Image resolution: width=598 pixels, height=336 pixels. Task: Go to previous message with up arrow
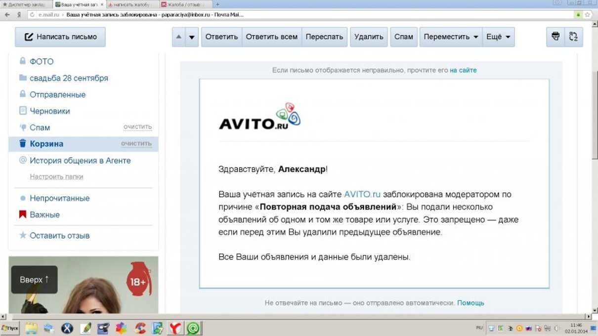click(x=178, y=37)
